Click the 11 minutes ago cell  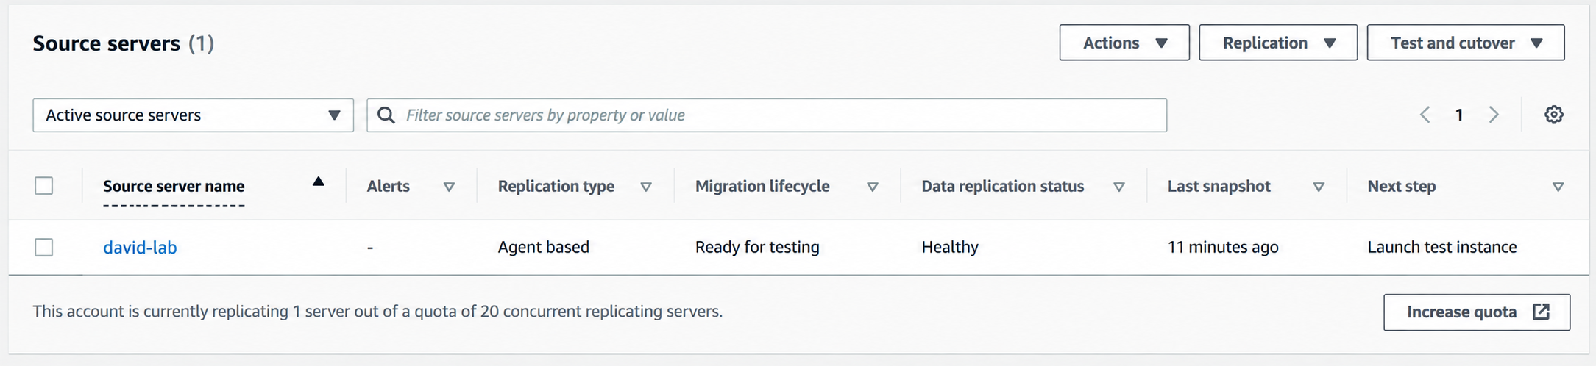coord(1223,248)
